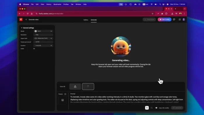Screen dimensions: 204x115
Task: Click the feather extension icon in toolbar
Action: pyautogui.click(x=158, y=14)
